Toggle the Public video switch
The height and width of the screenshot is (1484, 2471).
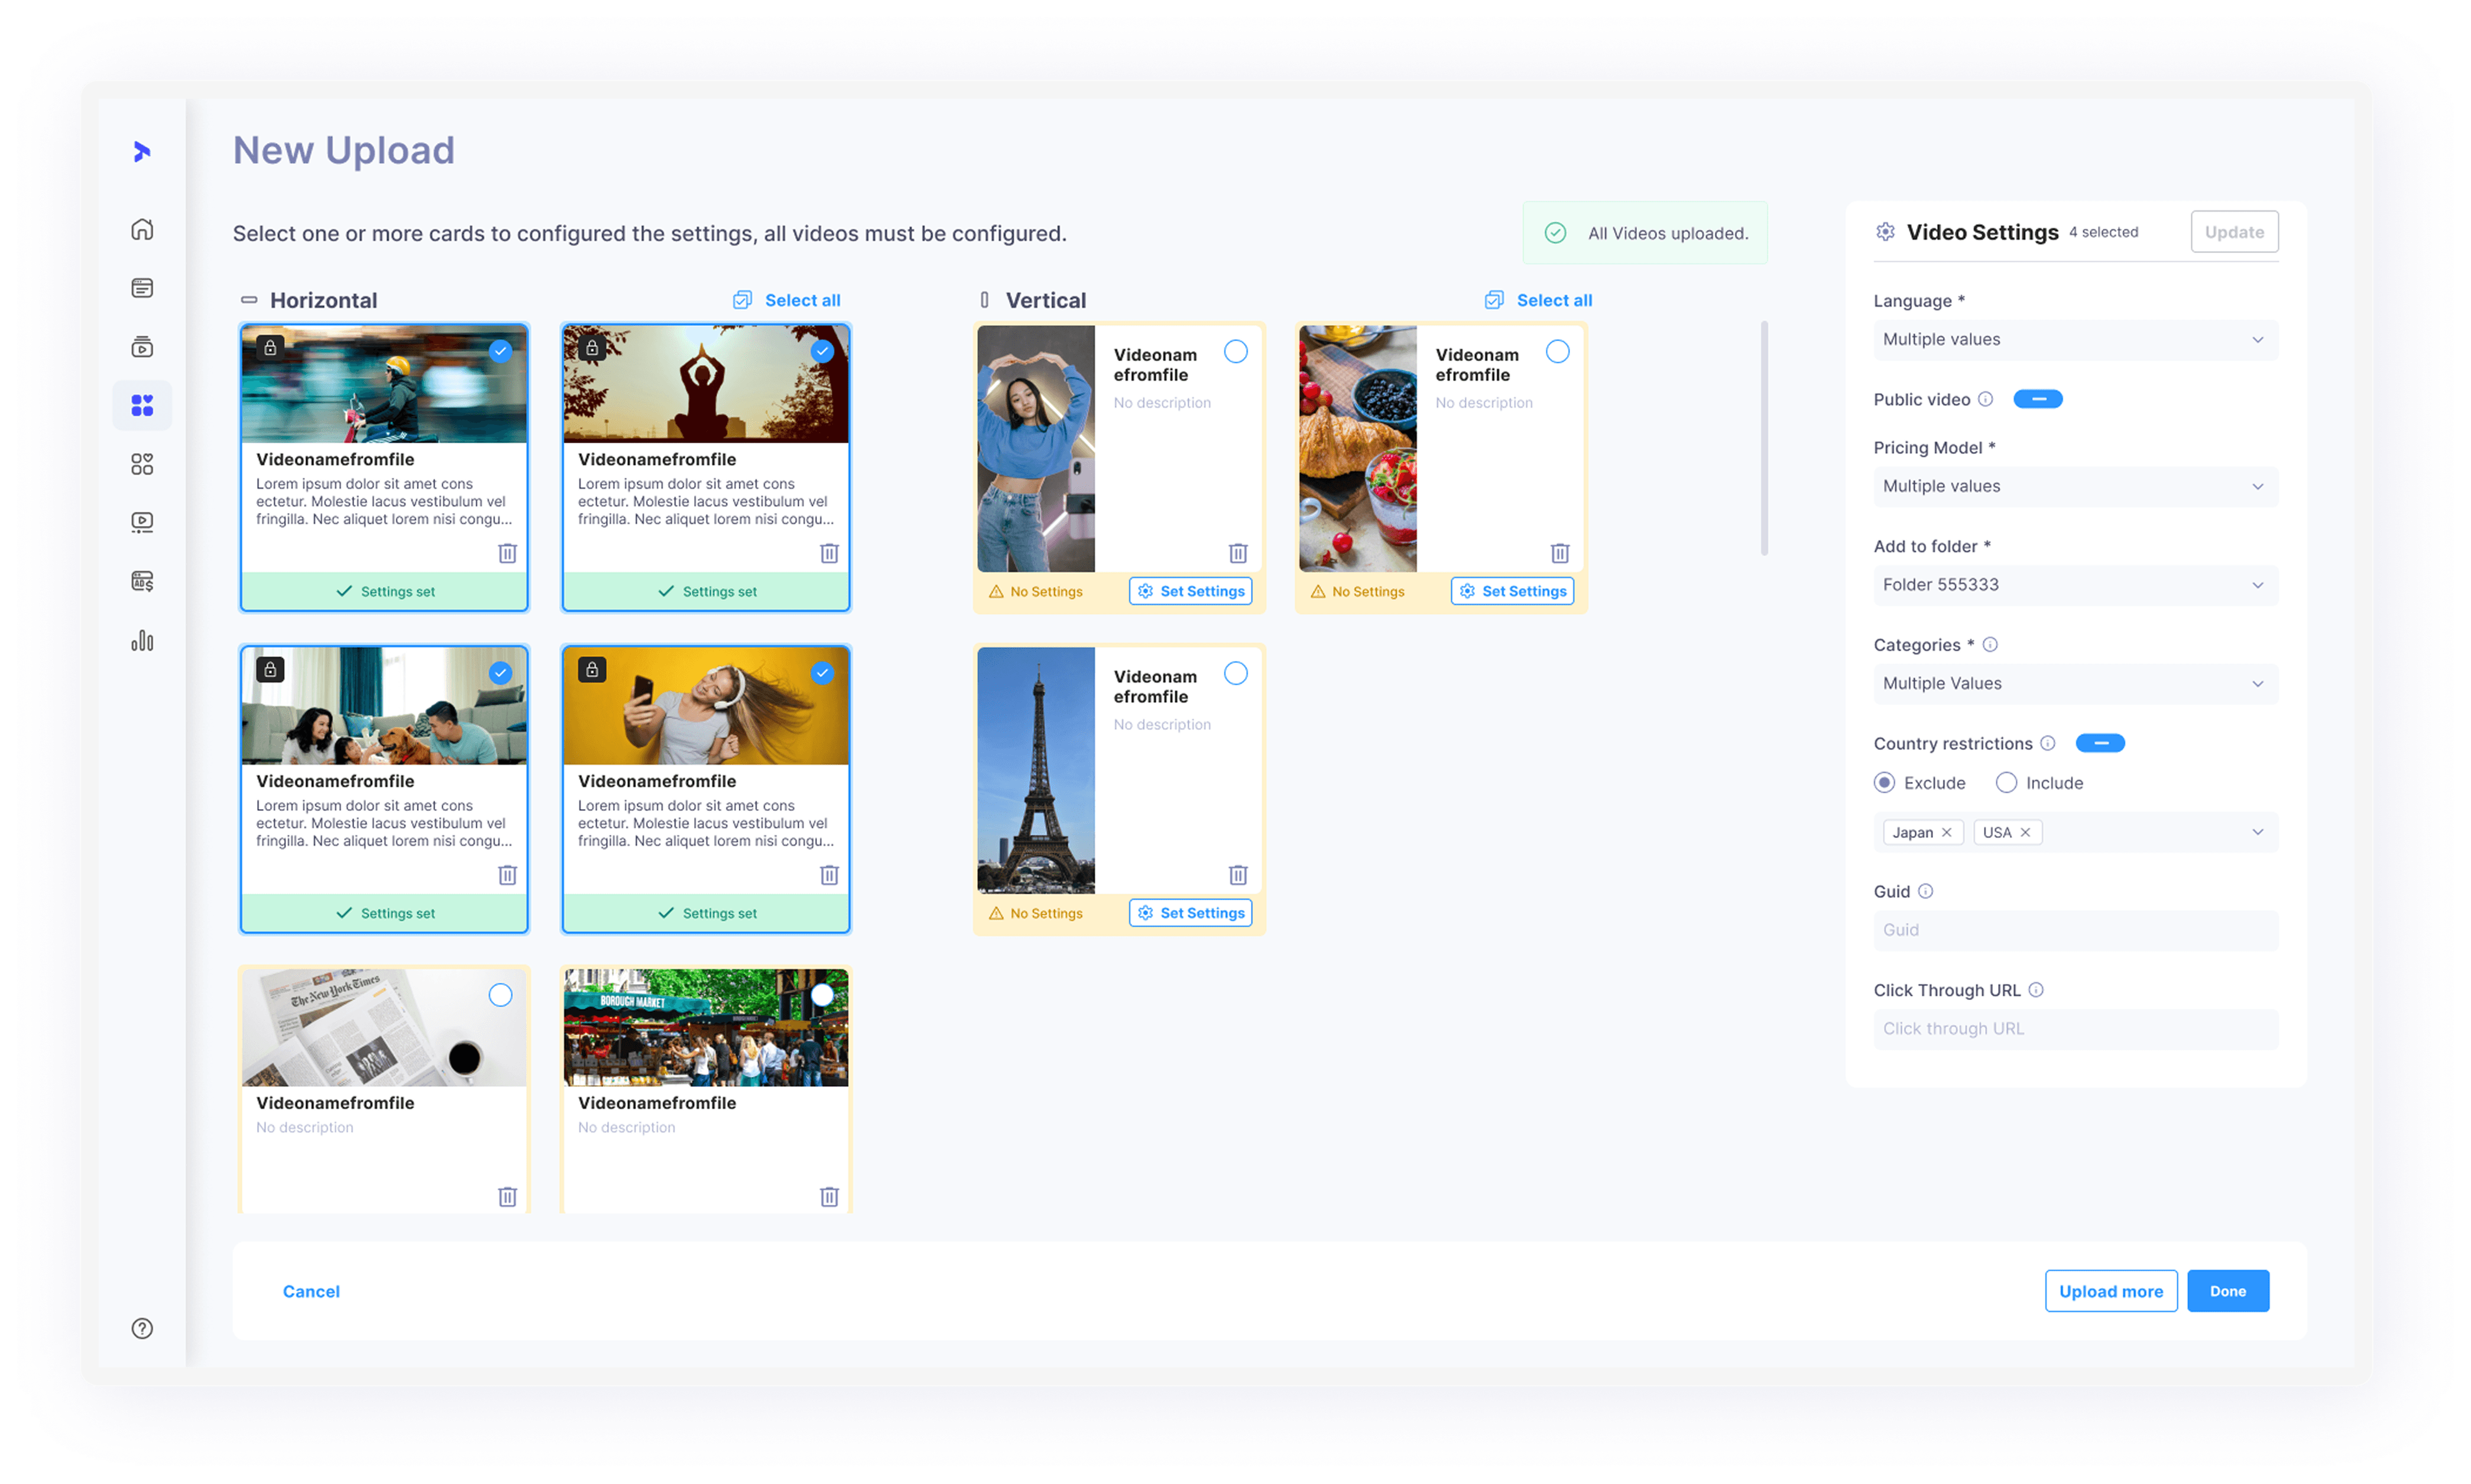click(2038, 399)
